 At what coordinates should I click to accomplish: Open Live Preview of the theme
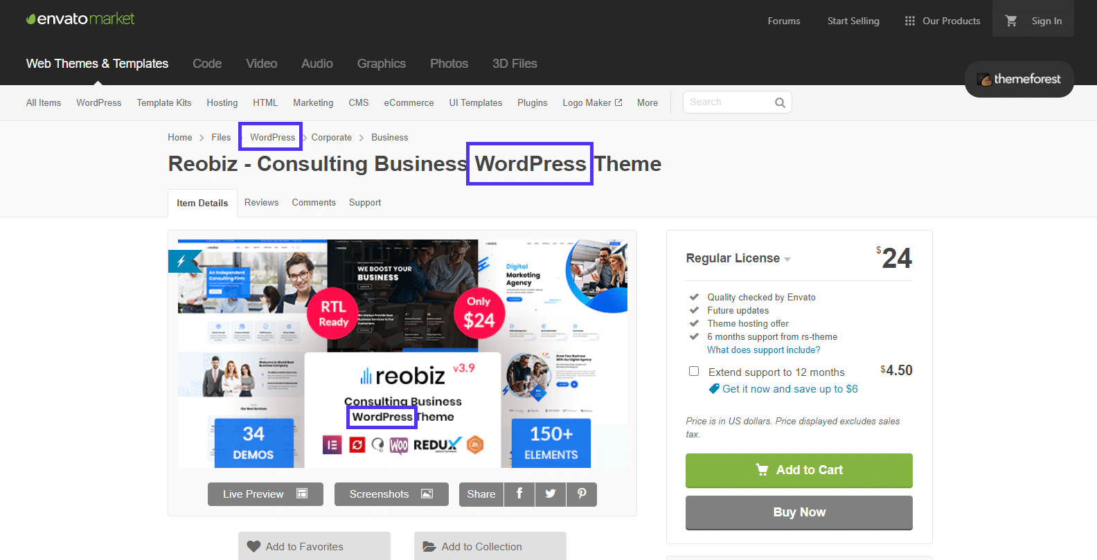[x=265, y=494]
